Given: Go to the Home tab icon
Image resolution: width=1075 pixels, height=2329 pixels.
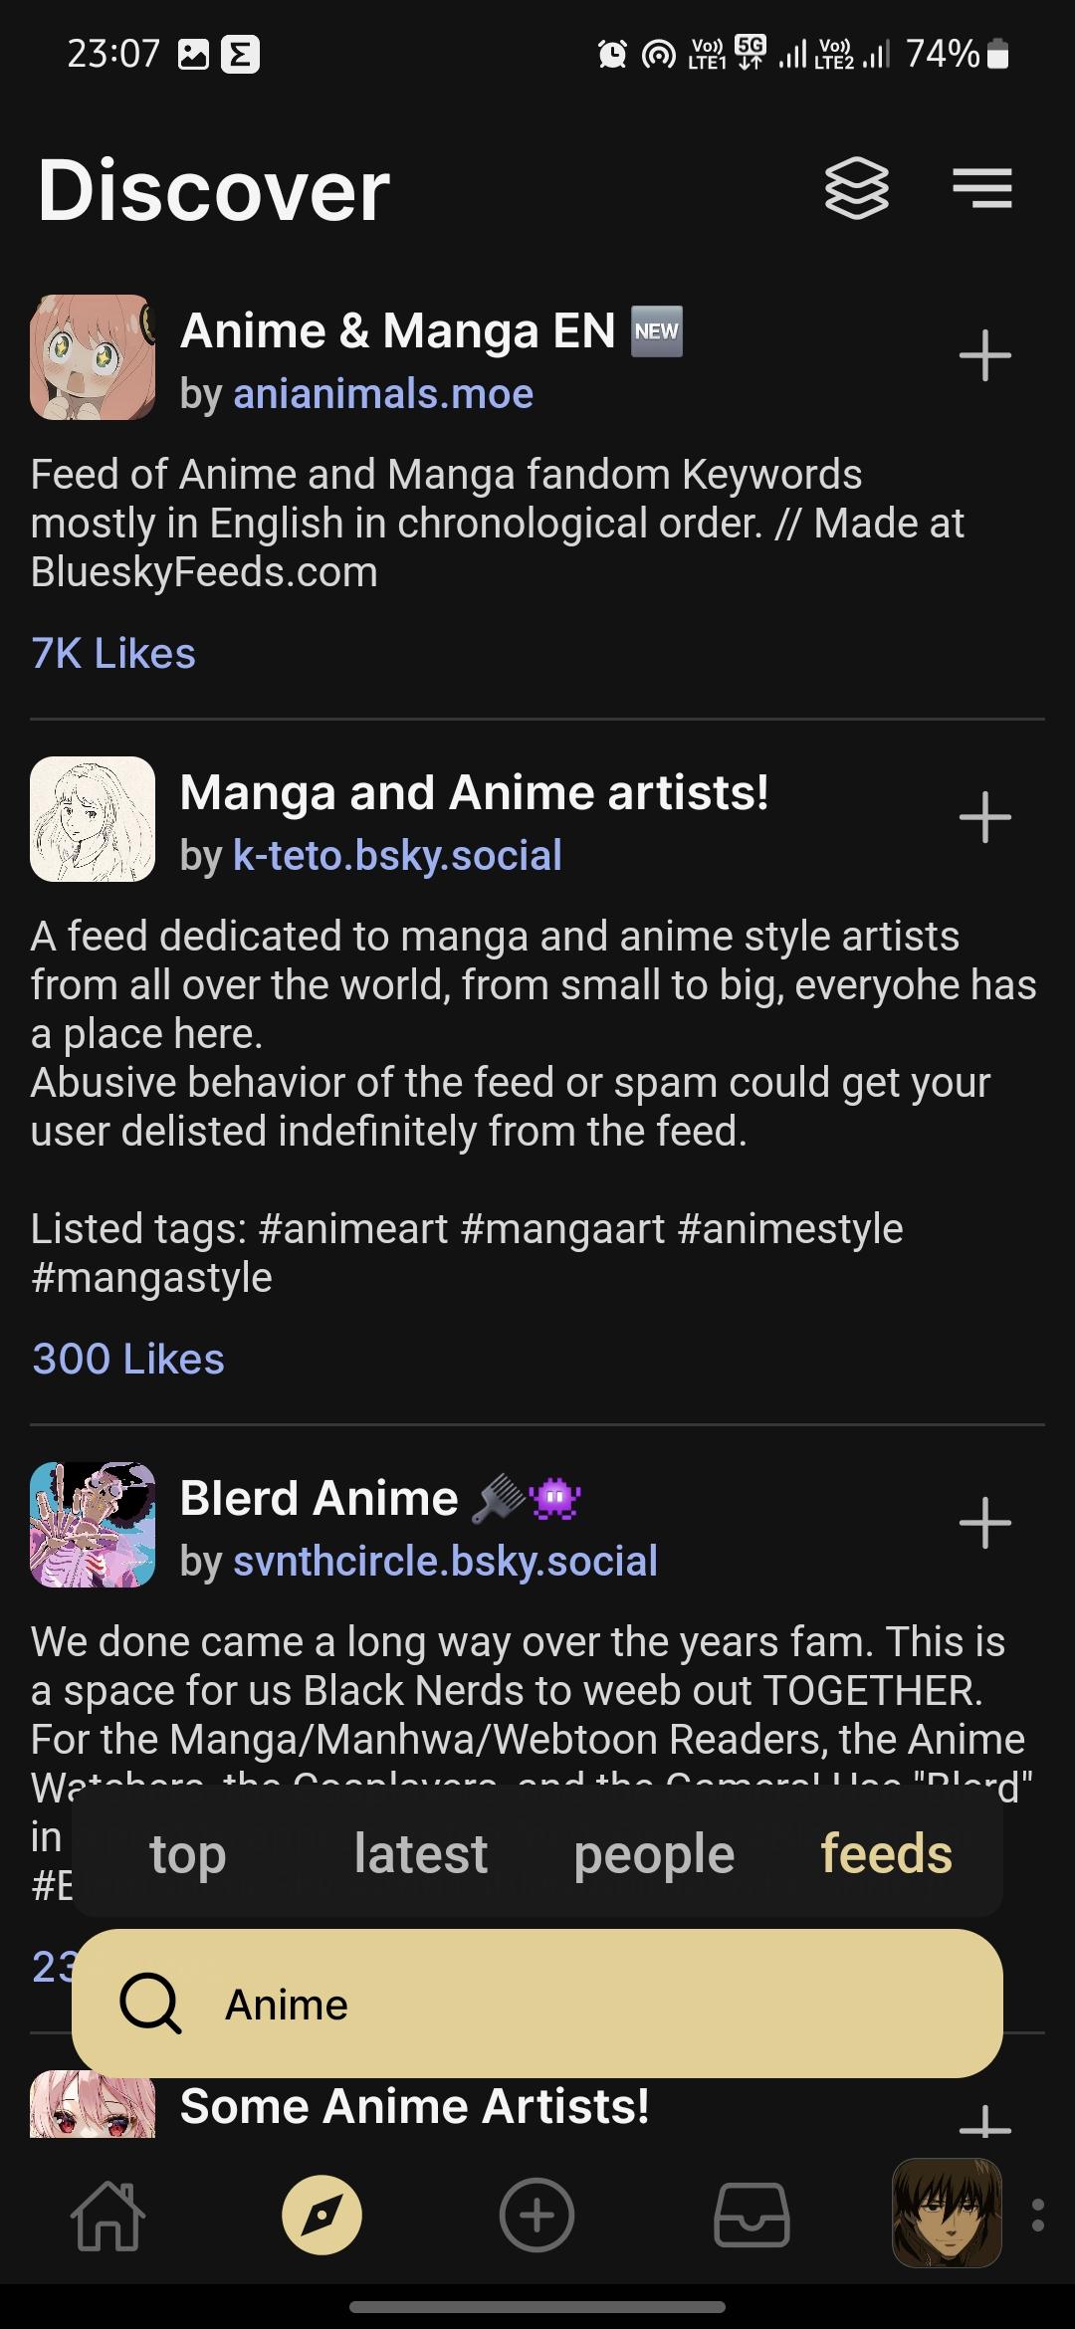Looking at the screenshot, I should pos(107,2216).
